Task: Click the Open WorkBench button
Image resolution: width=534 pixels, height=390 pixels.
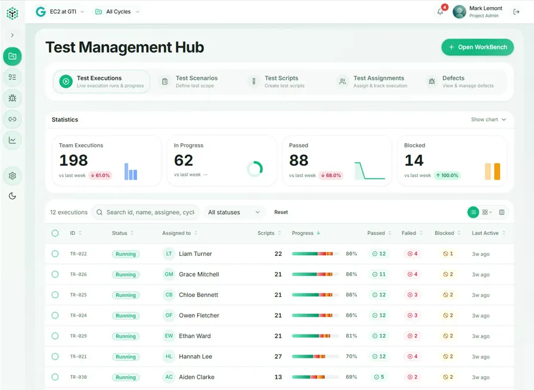Action: click(x=477, y=47)
